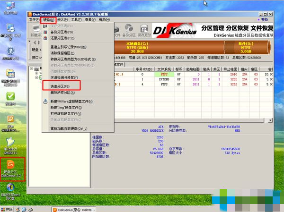Close the left panel with X button
The image size is (284, 212).
pos(29,41)
